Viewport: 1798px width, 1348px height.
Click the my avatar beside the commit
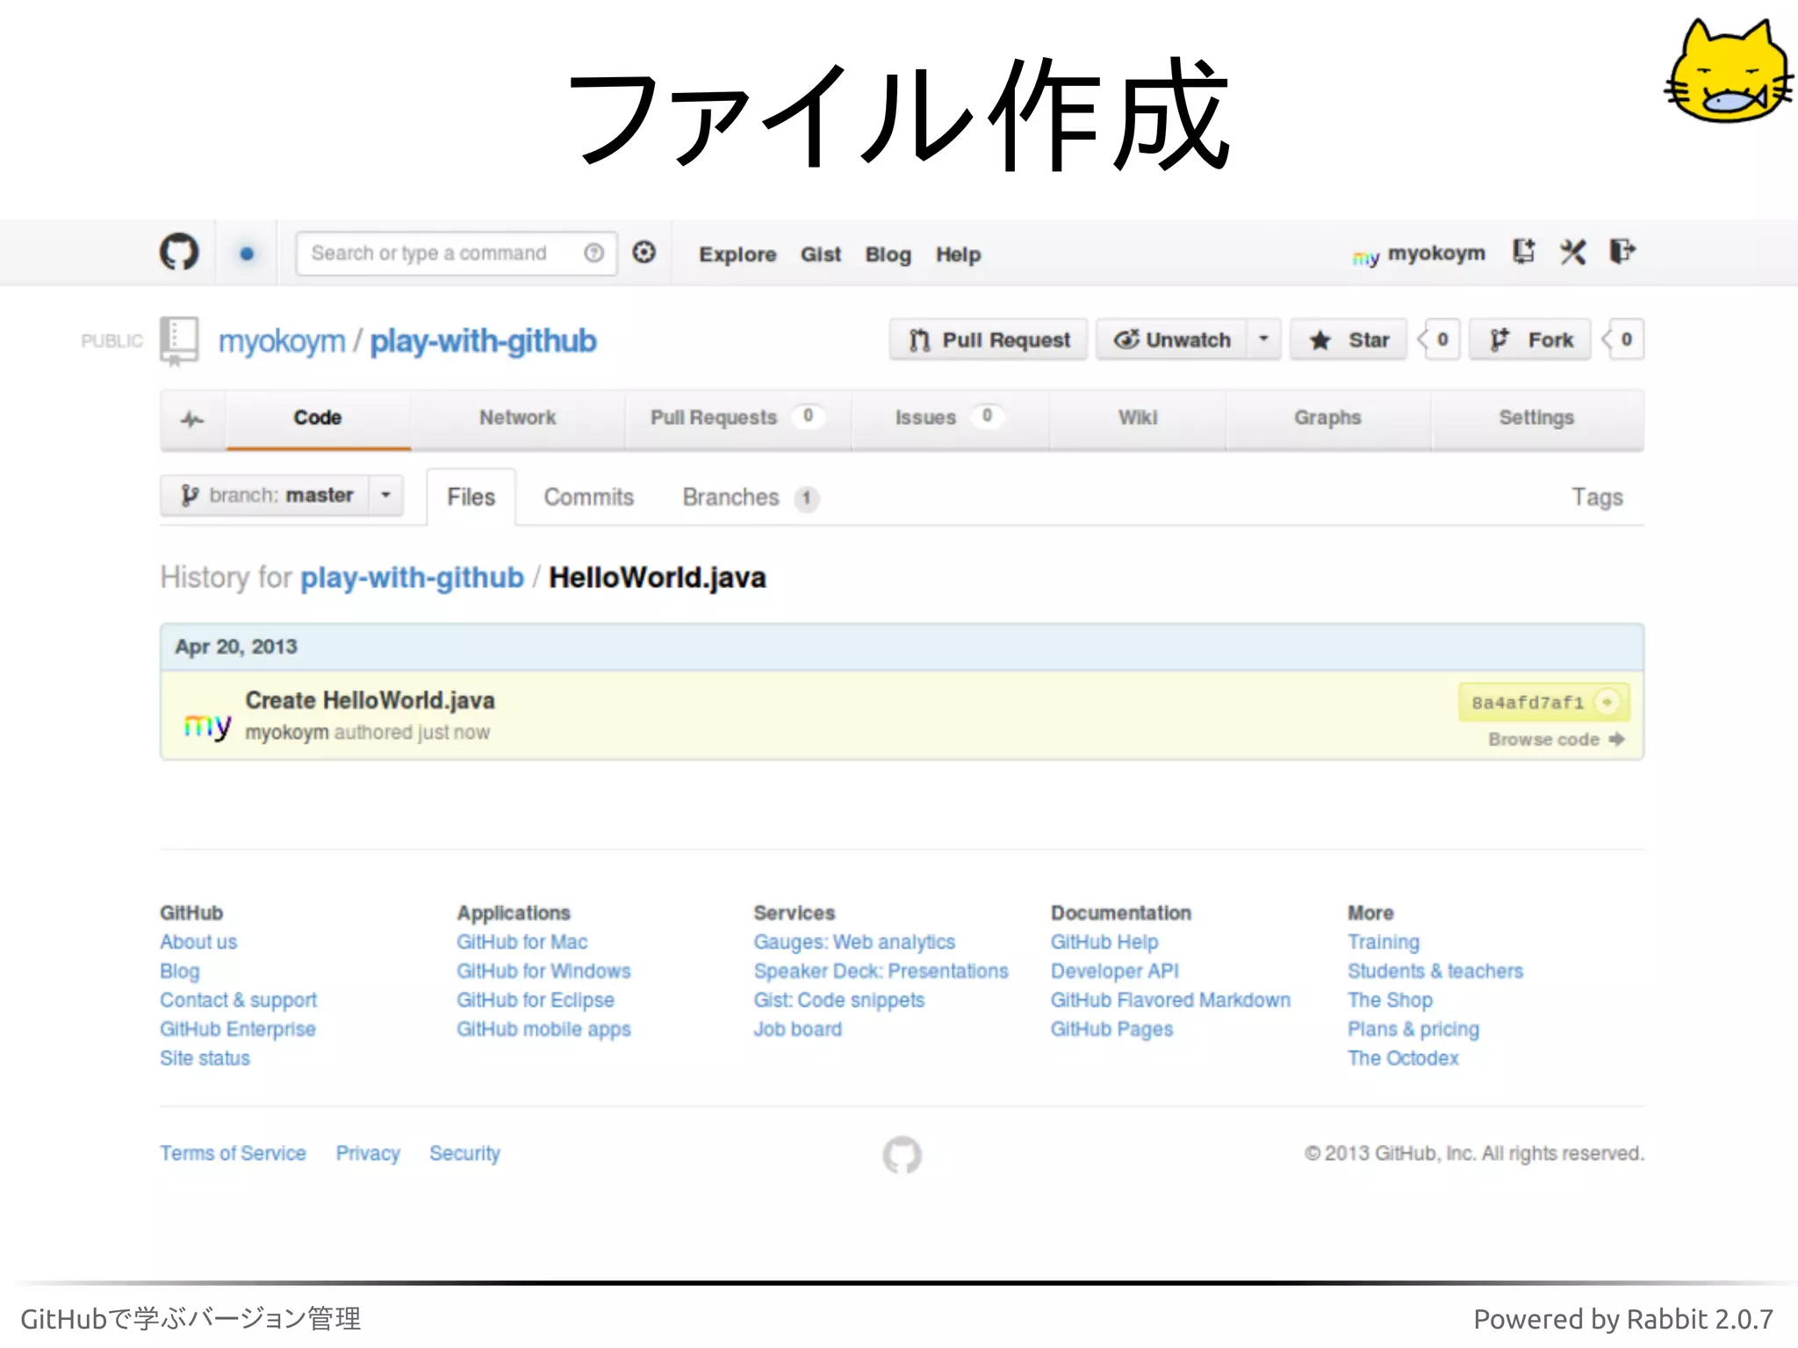pyautogui.click(x=207, y=725)
